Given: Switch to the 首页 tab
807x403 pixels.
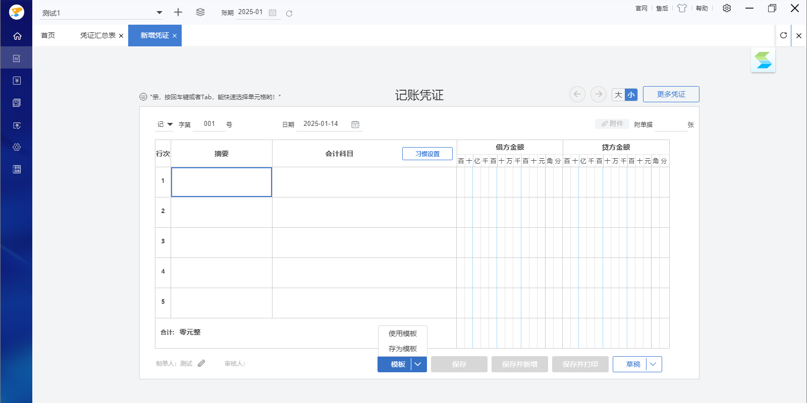Looking at the screenshot, I should (x=48, y=35).
